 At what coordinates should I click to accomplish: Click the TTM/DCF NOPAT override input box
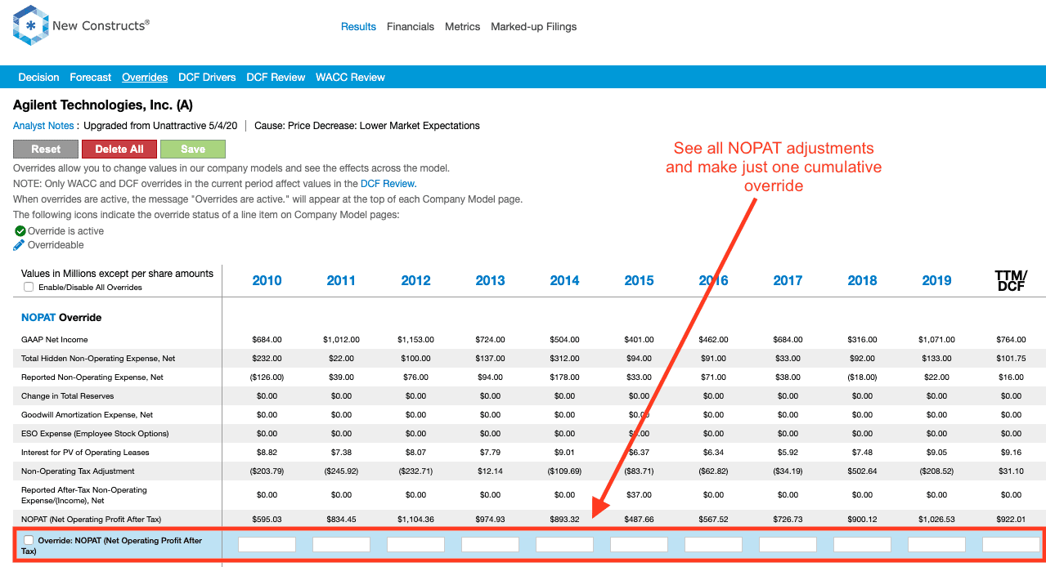pos(1011,545)
